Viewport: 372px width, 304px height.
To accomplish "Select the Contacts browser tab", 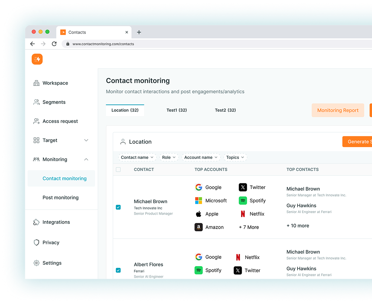I will pos(94,32).
